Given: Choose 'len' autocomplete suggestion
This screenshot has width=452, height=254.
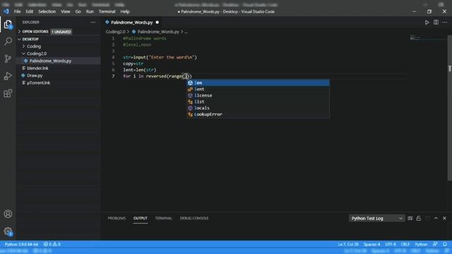Looking at the screenshot, I should (258, 83).
